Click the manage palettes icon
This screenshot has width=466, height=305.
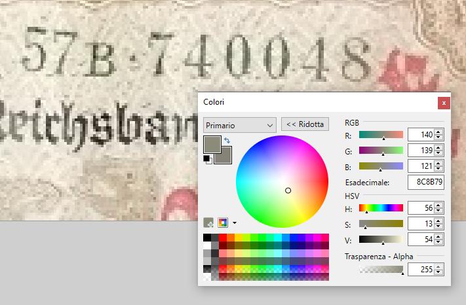(x=223, y=223)
